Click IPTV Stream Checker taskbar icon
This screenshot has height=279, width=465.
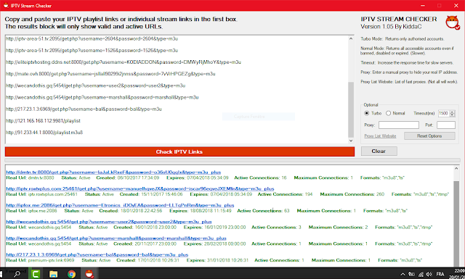pyautogui.click(x=89, y=274)
